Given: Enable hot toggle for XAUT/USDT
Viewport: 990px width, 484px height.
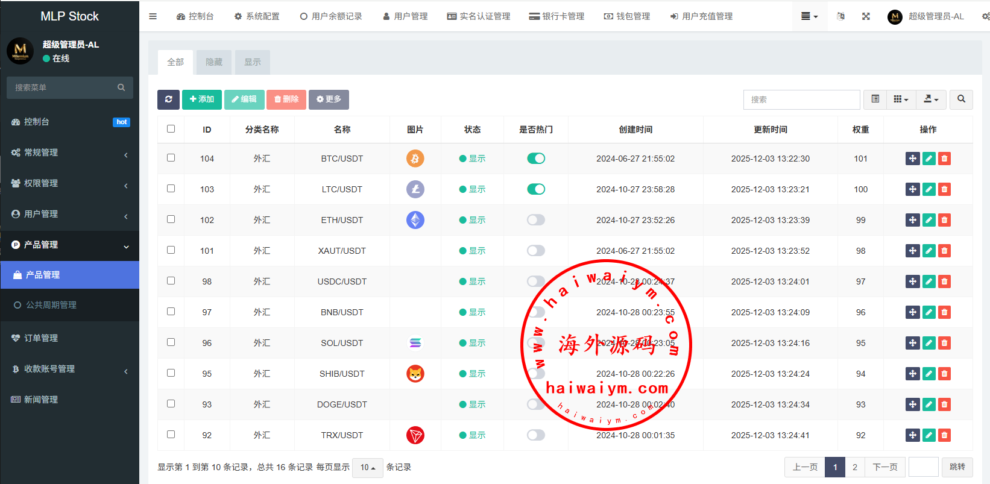Looking at the screenshot, I should pyautogui.click(x=535, y=251).
